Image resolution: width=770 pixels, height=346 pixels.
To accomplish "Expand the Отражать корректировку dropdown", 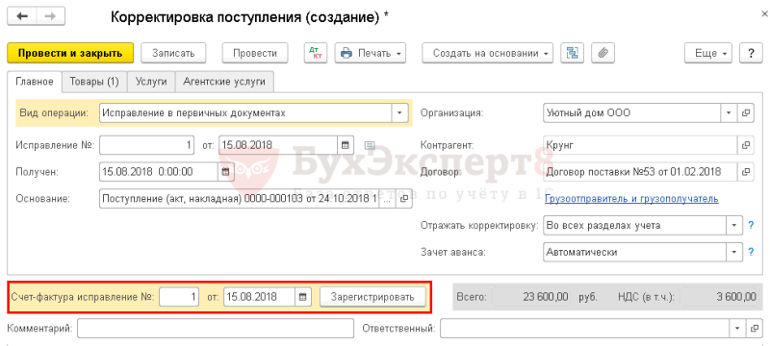I will tap(734, 226).
